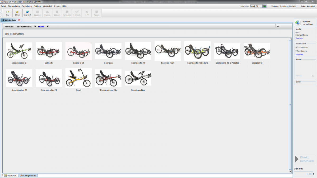Open the Werkstatt menu
This screenshot has width=317, height=178.
[x=48, y=6]
